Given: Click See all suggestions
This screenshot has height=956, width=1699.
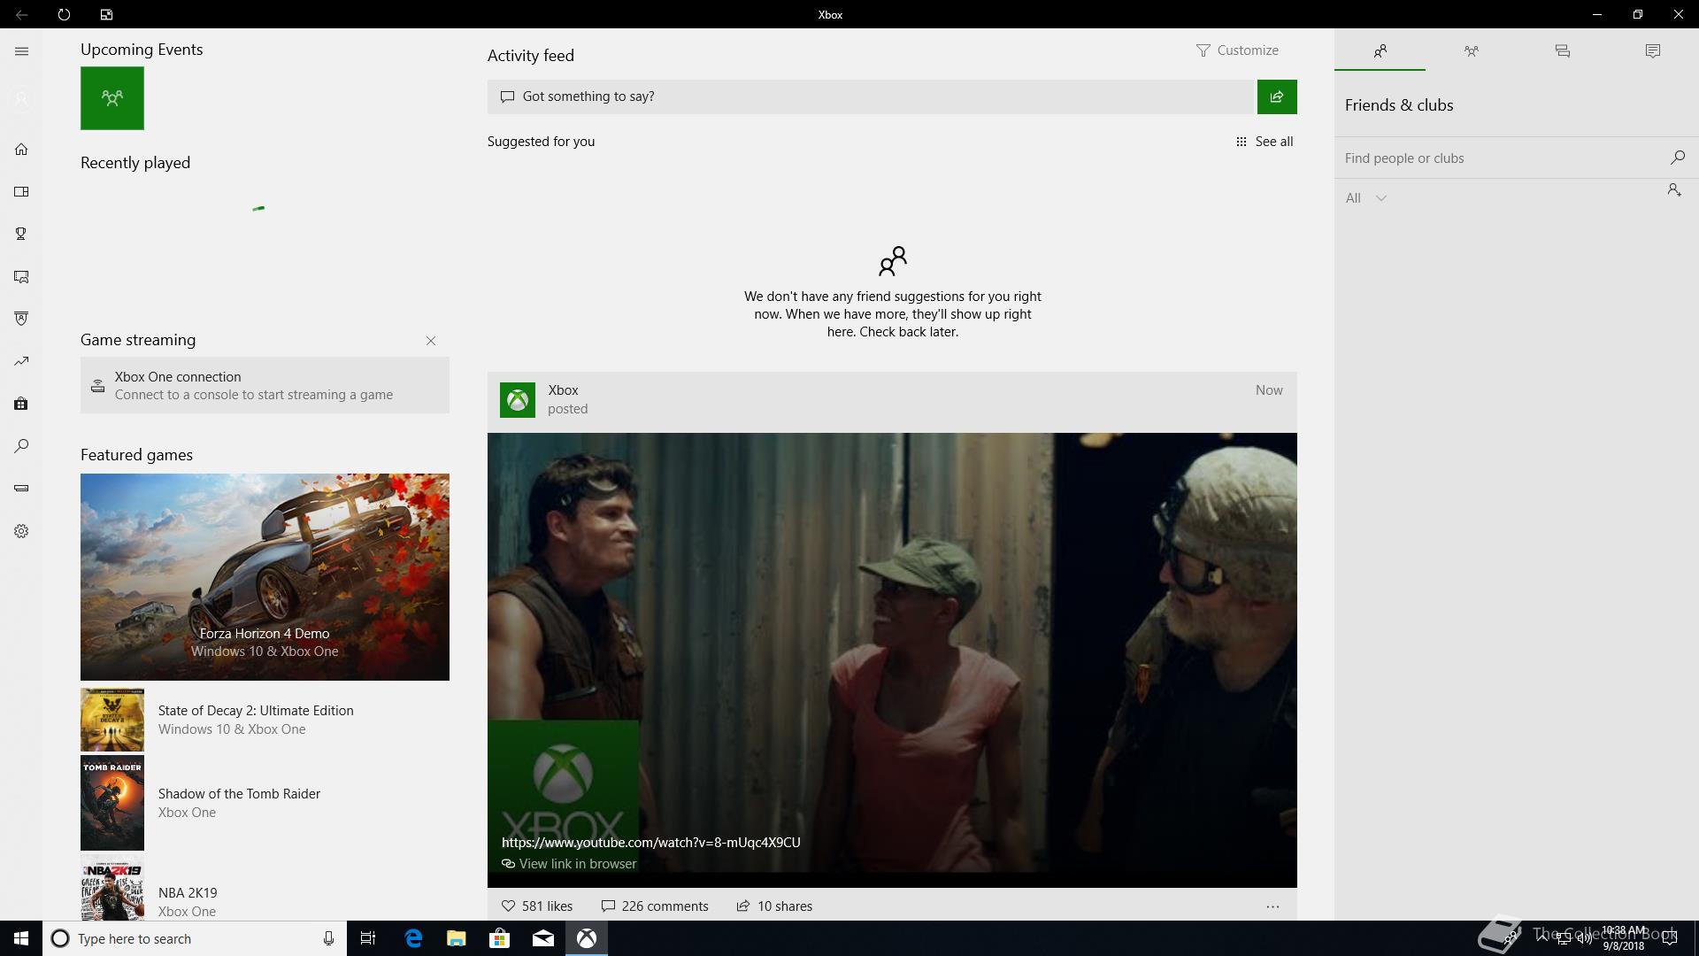Looking at the screenshot, I should [x=1265, y=142].
